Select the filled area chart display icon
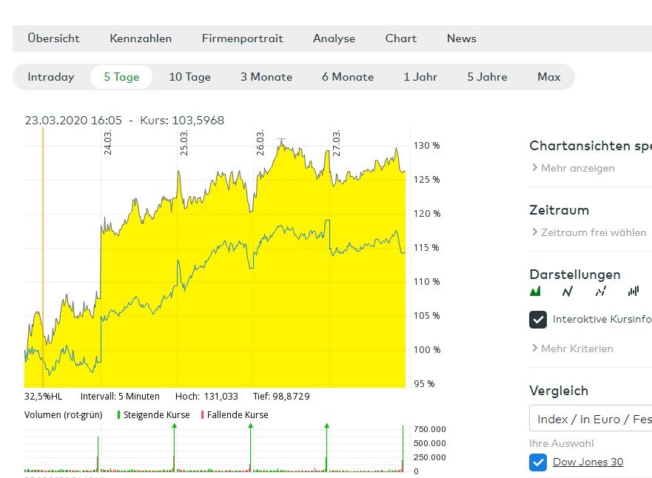 (x=536, y=292)
